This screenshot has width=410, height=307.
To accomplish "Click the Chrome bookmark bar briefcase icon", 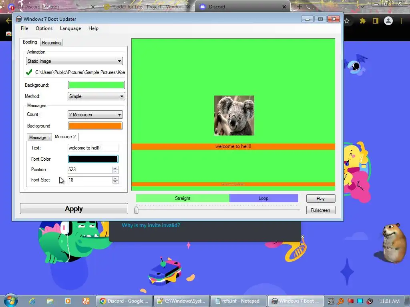I will click(x=9, y=34).
